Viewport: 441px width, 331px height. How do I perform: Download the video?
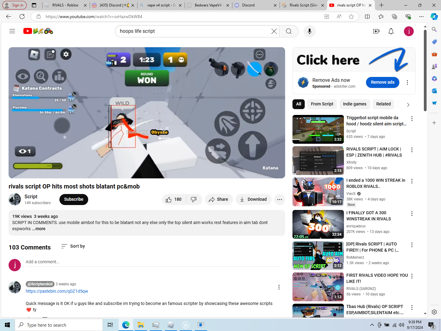[253, 200]
